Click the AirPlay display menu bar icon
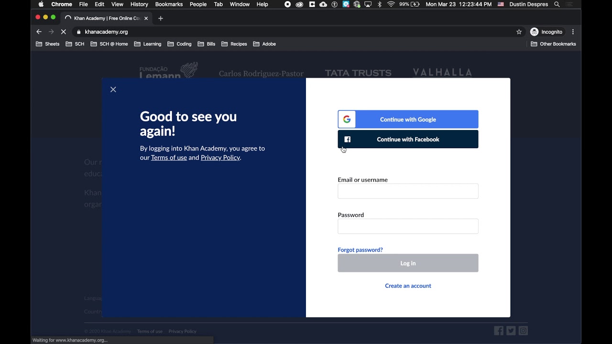Screen dimensions: 612x344 click(x=368, y=4)
